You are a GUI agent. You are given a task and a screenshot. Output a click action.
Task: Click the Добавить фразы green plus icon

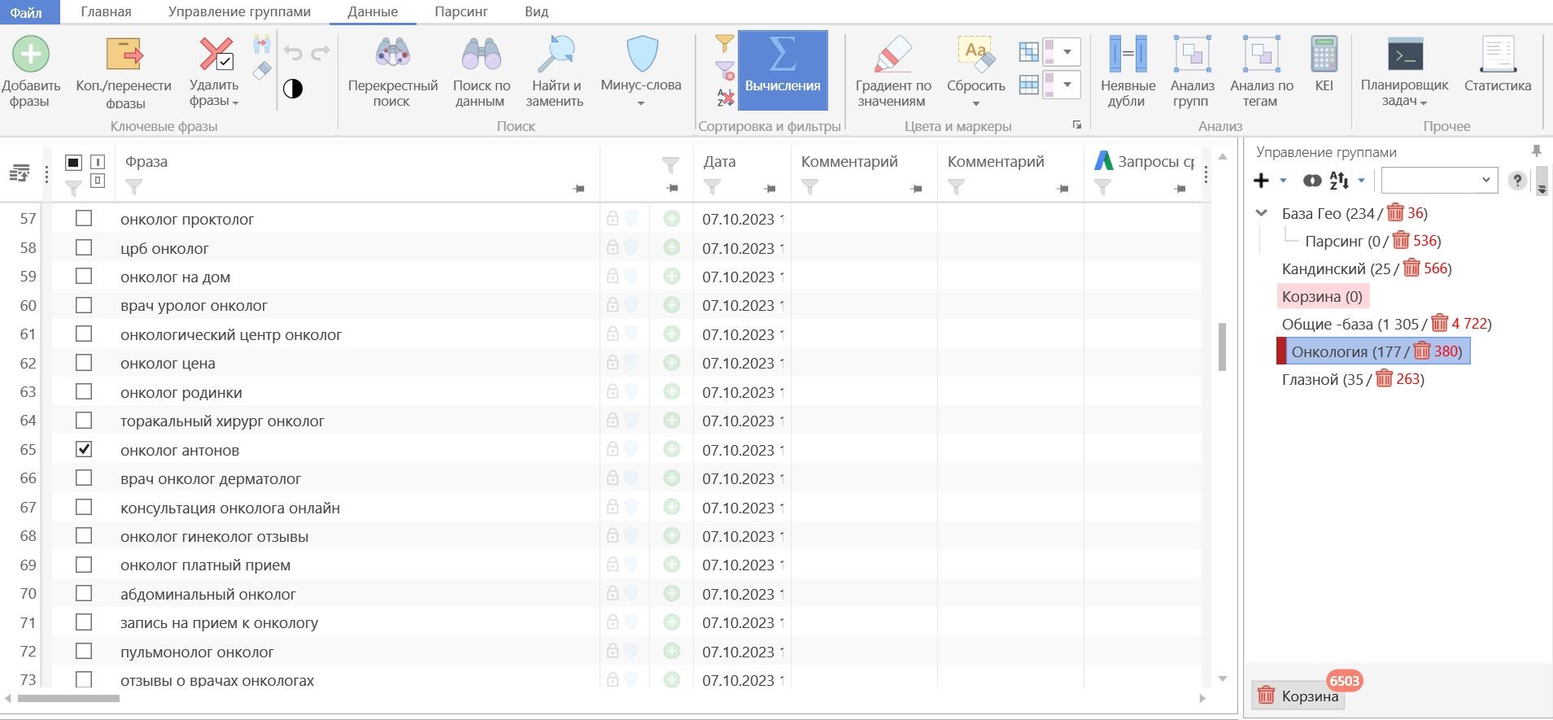click(31, 55)
